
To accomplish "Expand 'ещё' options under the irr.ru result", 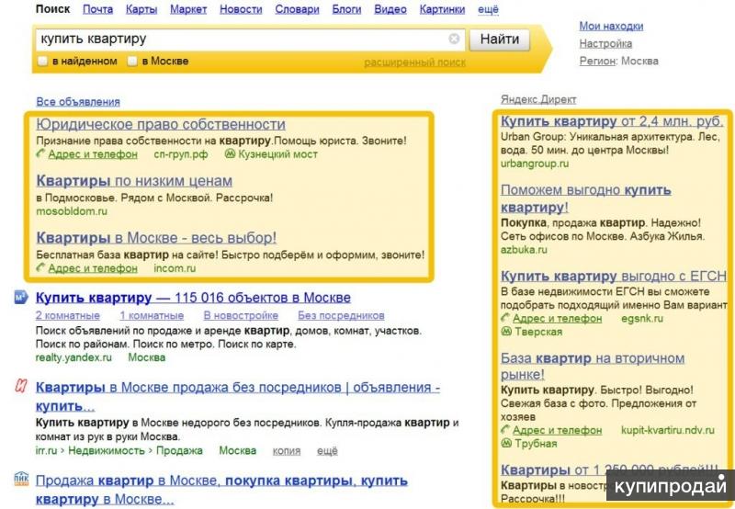I will pyautogui.click(x=327, y=451).
